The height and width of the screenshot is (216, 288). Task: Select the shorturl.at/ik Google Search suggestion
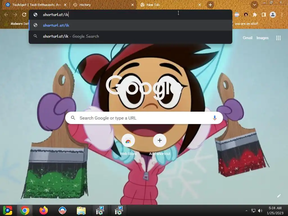click(130, 36)
